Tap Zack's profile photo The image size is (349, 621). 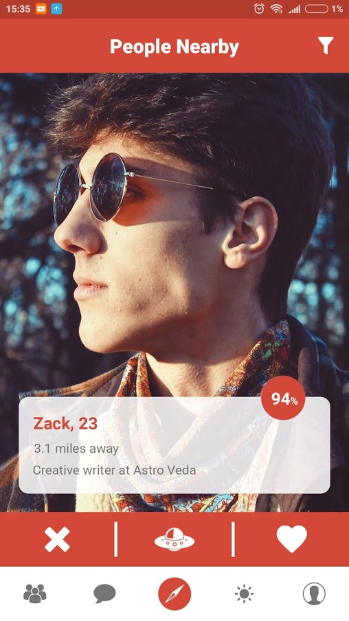pos(174,234)
